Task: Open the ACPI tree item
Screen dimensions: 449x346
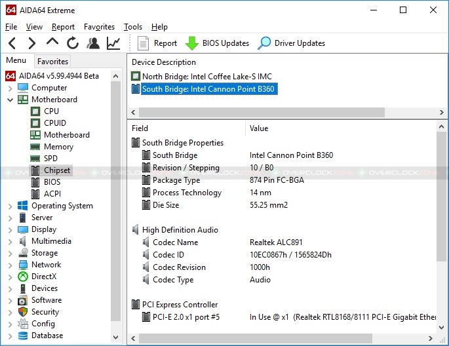Action: [x=52, y=194]
